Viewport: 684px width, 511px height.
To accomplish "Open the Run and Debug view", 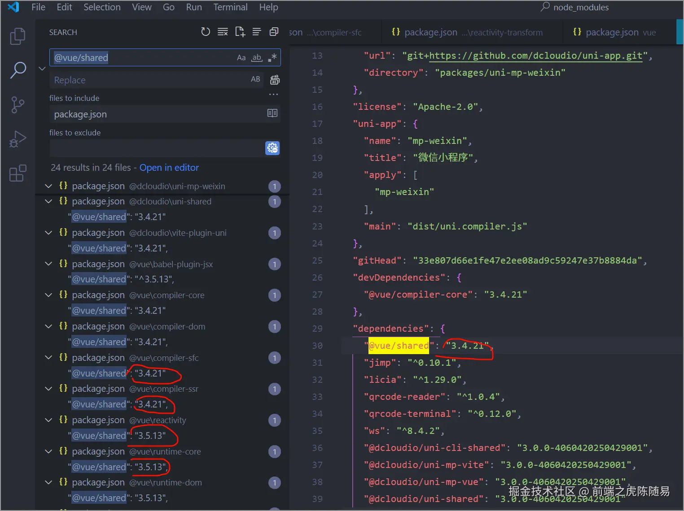I will click(x=18, y=139).
